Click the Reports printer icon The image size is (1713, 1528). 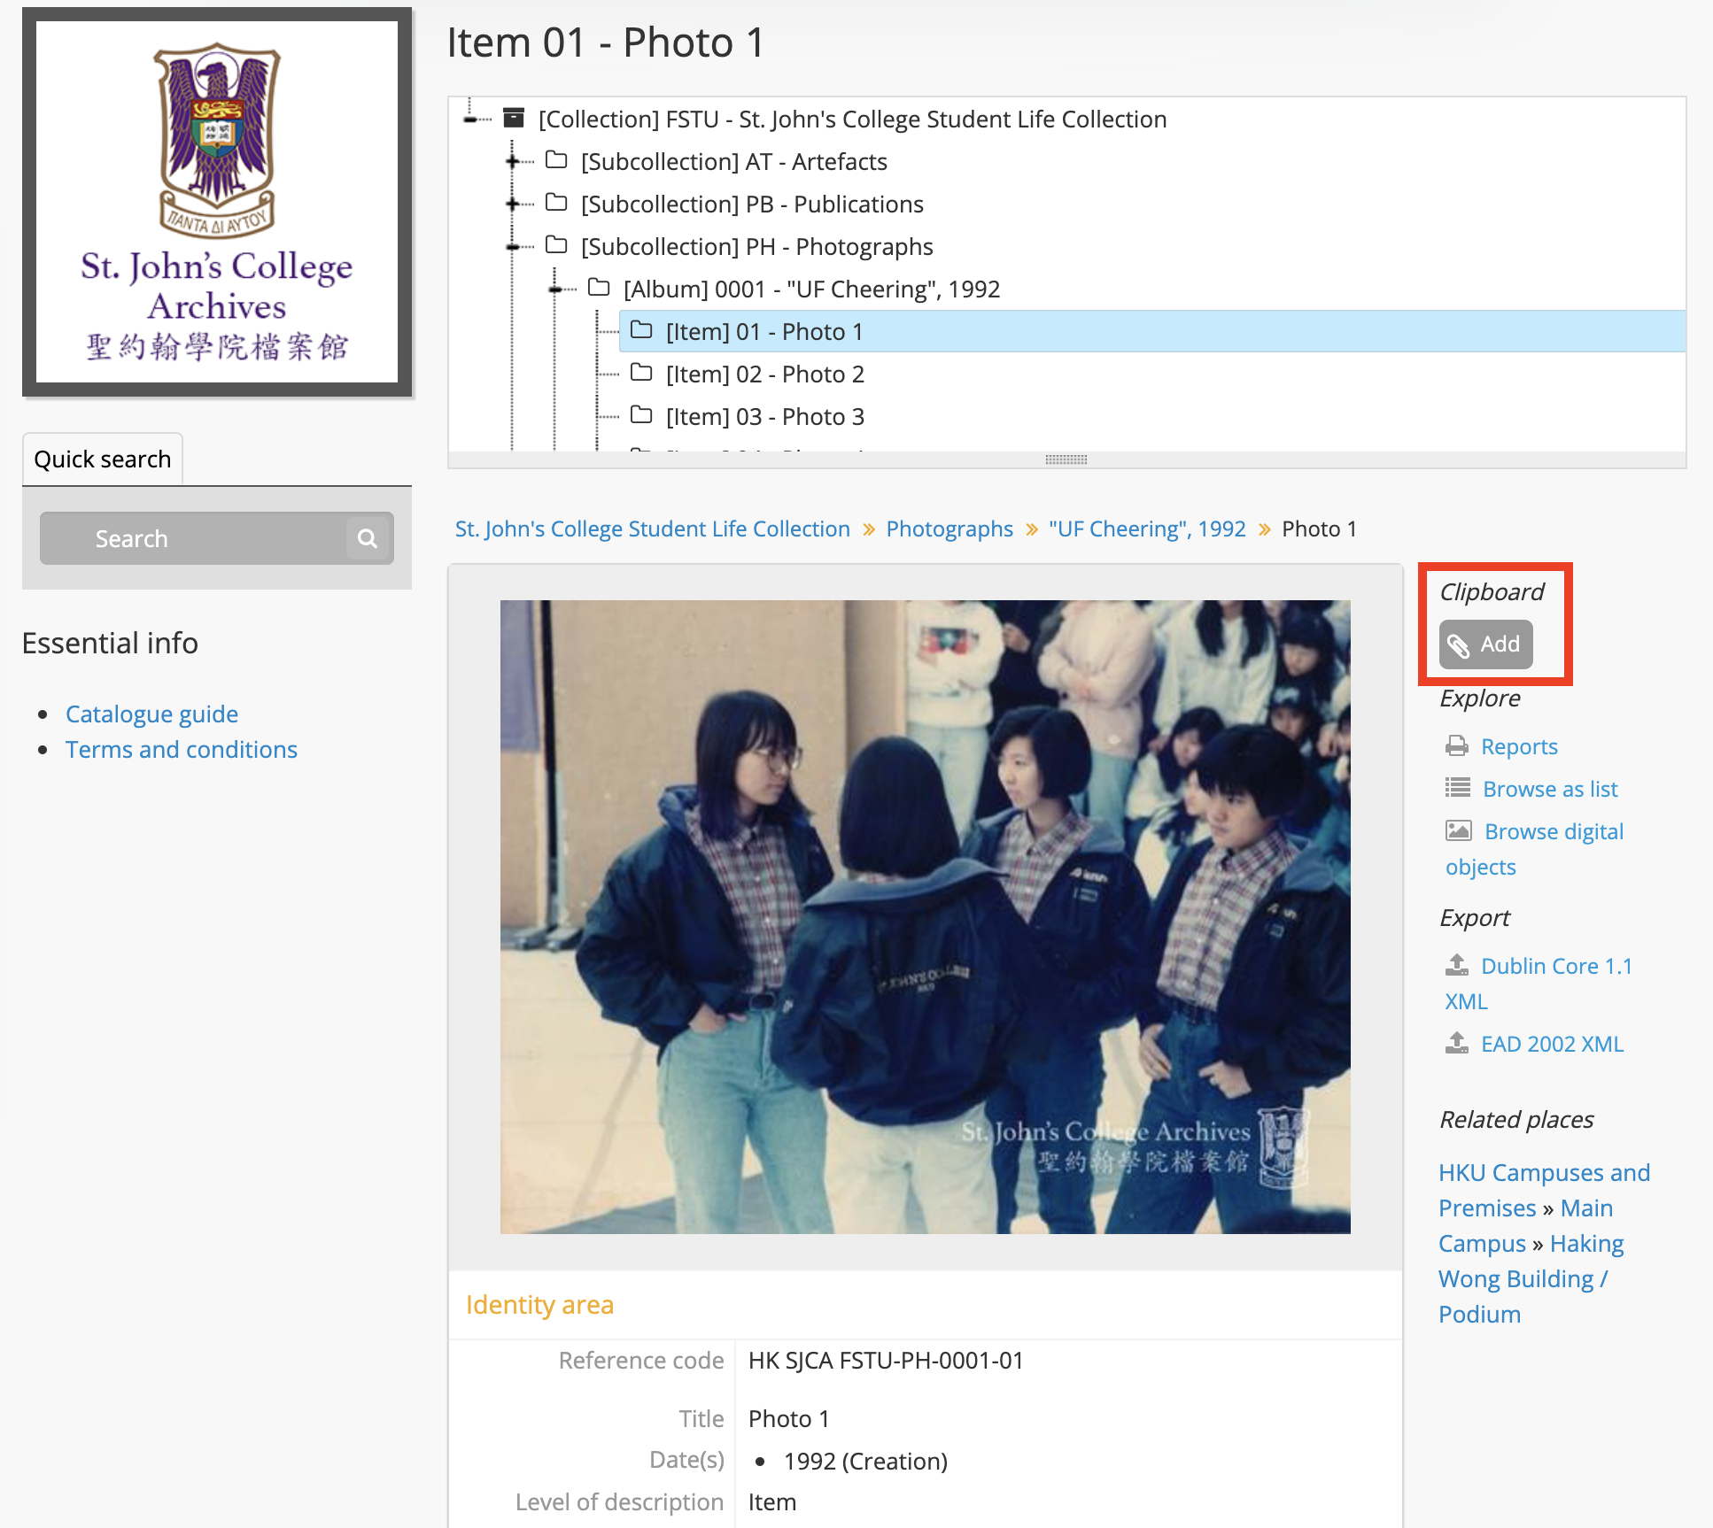tap(1455, 746)
